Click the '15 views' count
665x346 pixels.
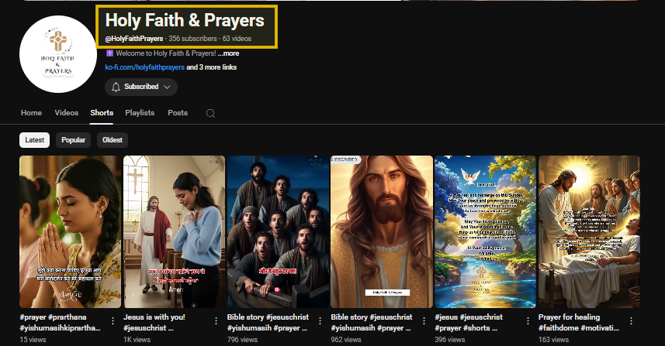click(33, 340)
